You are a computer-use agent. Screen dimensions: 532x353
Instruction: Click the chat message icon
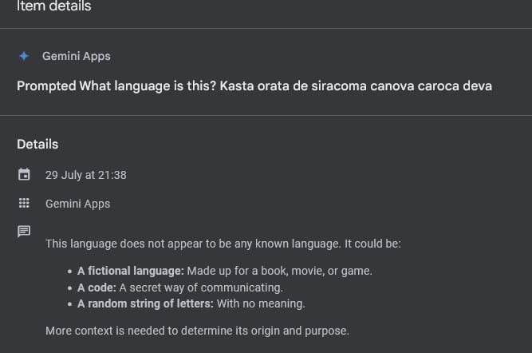(24, 232)
